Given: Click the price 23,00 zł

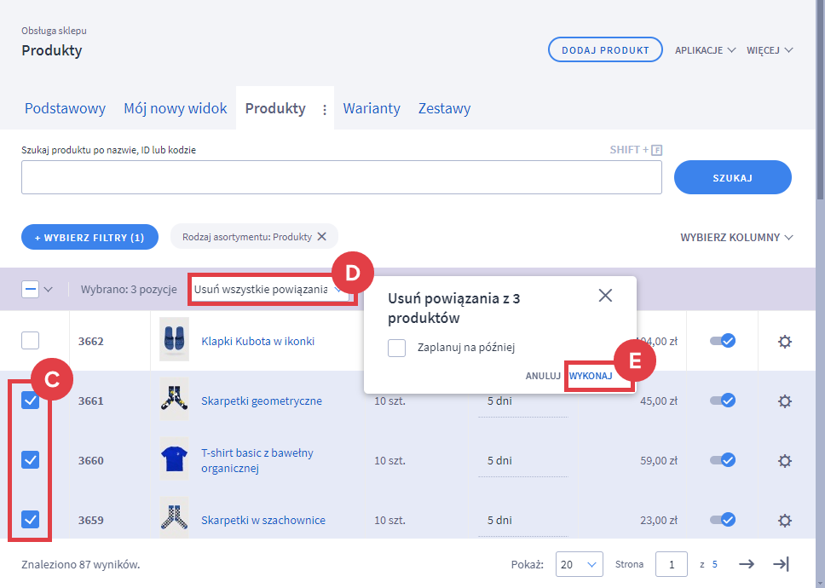Looking at the screenshot, I should [658, 520].
